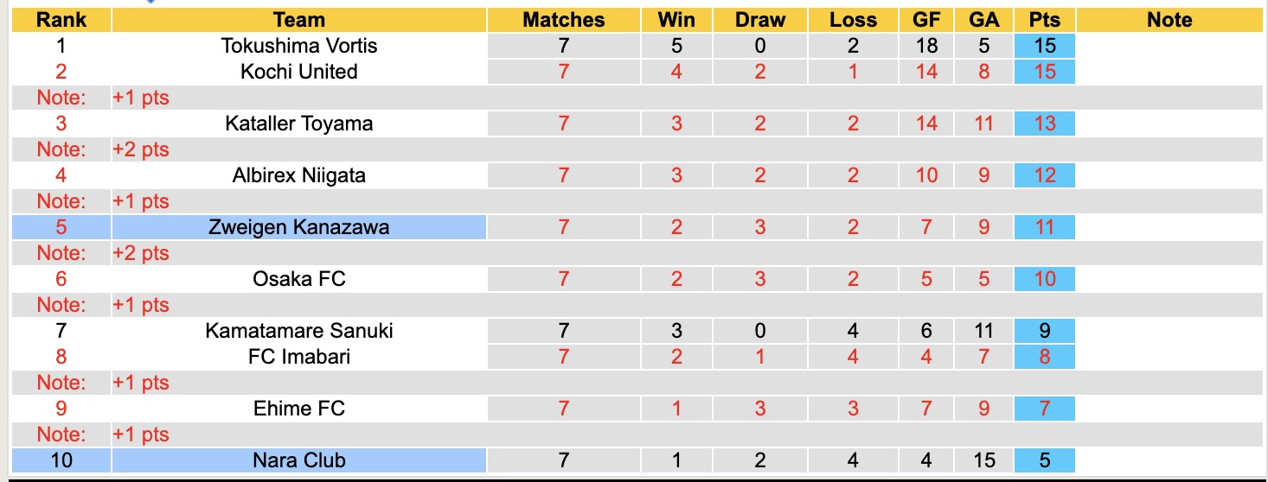Select the Note column header
The width and height of the screenshot is (1268, 482).
click(x=1169, y=20)
